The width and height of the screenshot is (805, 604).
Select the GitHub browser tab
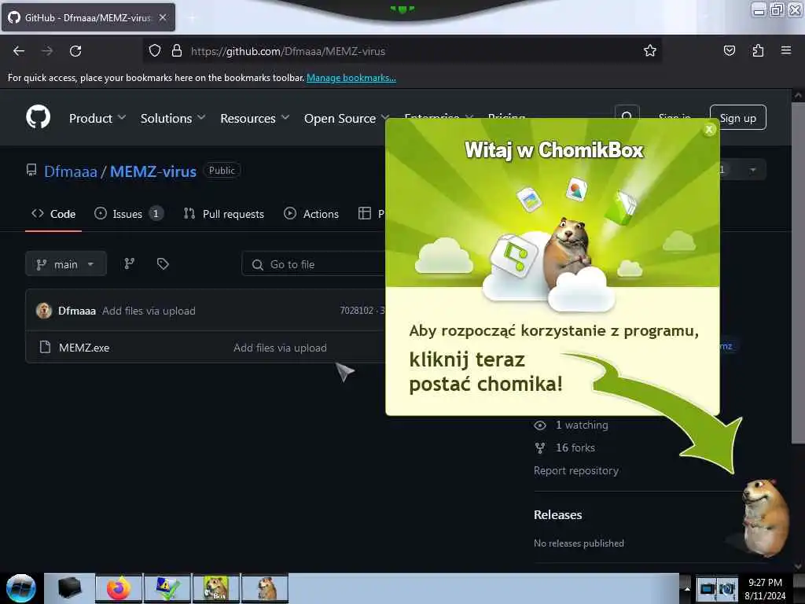point(87,17)
